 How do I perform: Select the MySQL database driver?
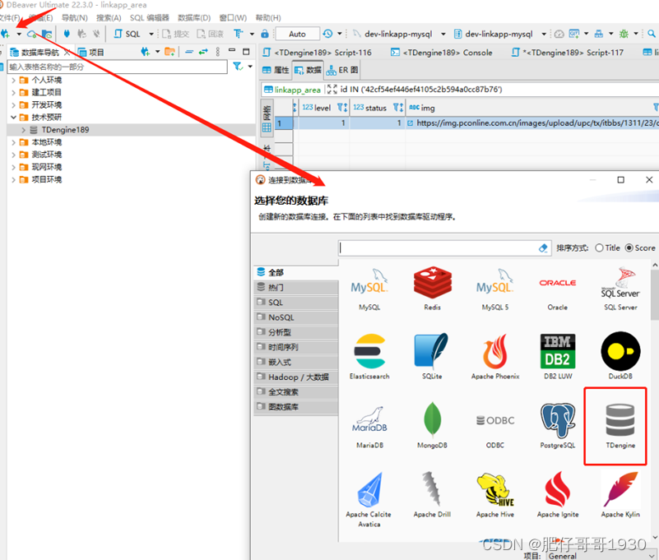369,289
